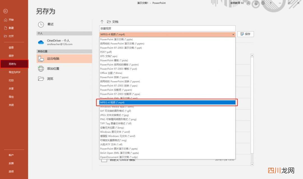Open the 信息 info page

[x=11, y=47]
